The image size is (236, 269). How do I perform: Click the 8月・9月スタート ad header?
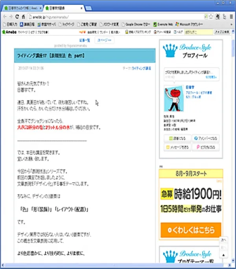(x=191, y=174)
